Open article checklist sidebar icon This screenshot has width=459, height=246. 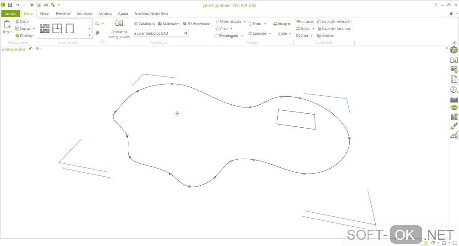point(454,79)
